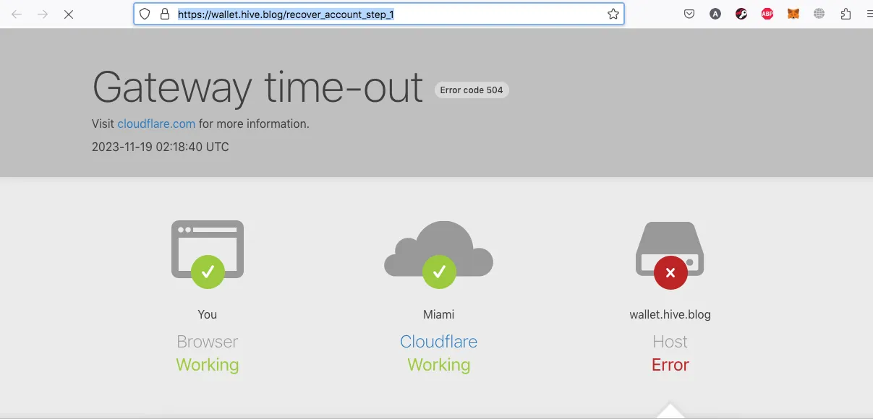Click the Cloudflare cloud status icon
The image size is (873, 419).
[439, 255]
